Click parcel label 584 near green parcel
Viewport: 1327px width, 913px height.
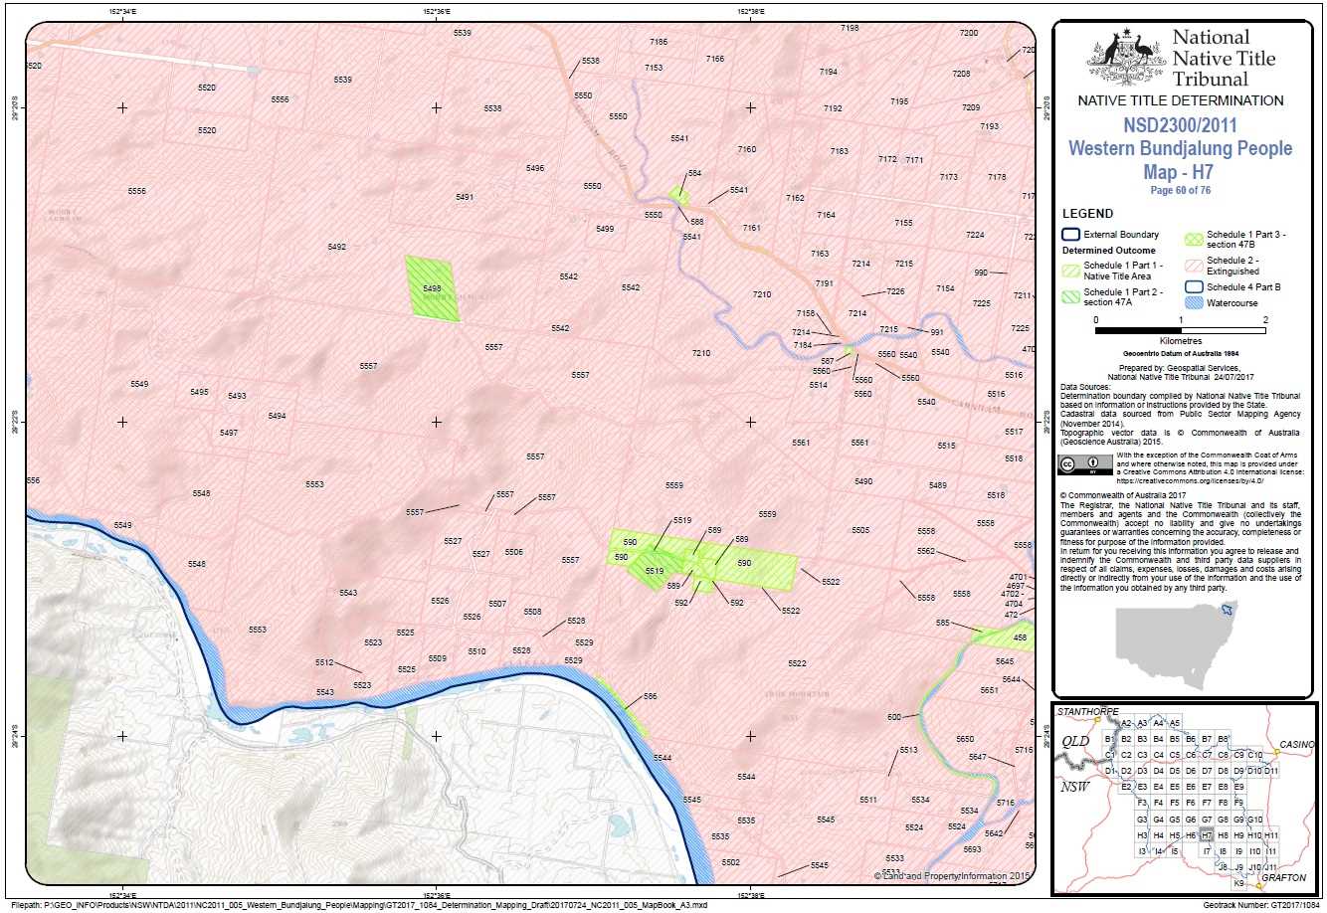pos(694,173)
